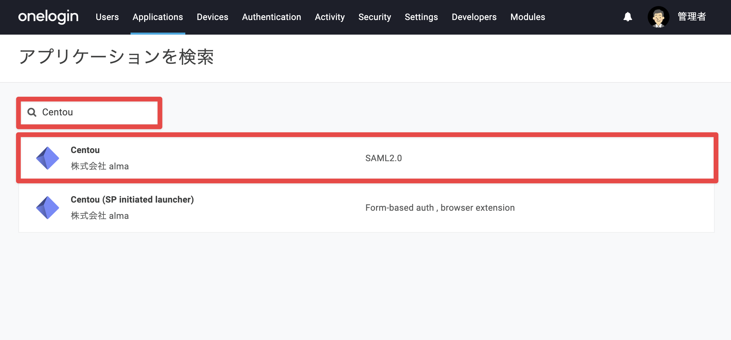Click the Centou SAML2.0 app diamond icon
The width and height of the screenshot is (731, 340).
(48, 158)
